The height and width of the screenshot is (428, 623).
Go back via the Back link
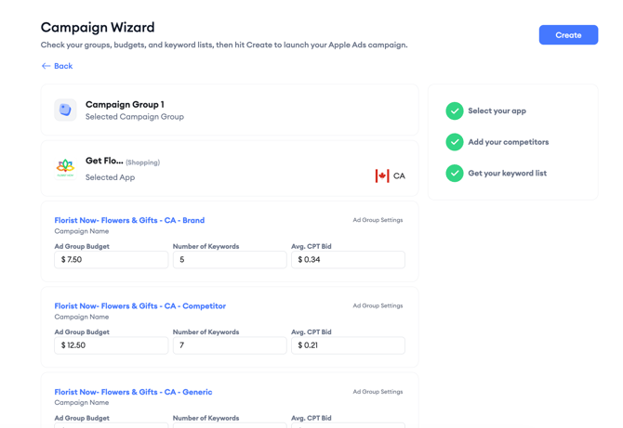[62, 66]
